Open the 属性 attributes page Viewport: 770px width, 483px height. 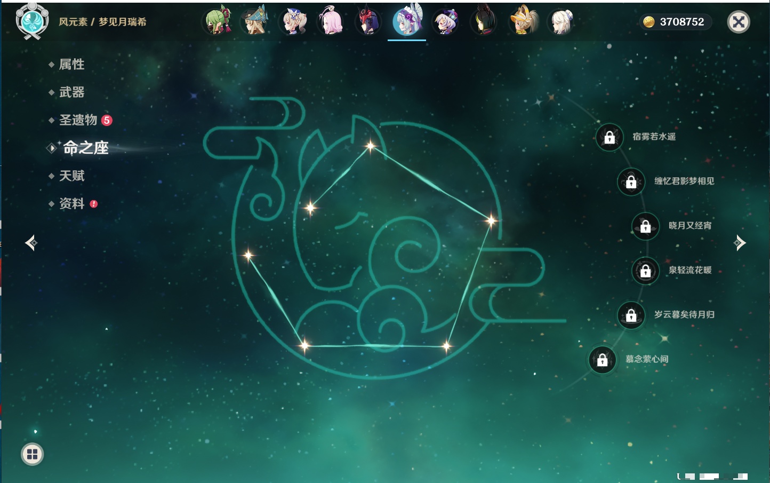pyautogui.click(x=71, y=65)
